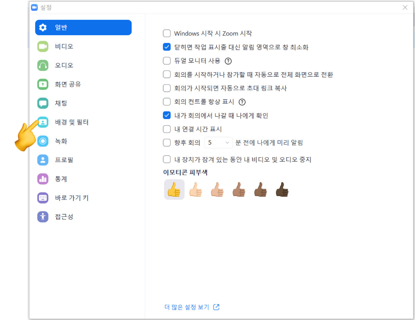The height and width of the screenshot is (320, 415).
Task: Click external link icon beside 더 많은 설정 보기
Action: [x=216, y=307]
